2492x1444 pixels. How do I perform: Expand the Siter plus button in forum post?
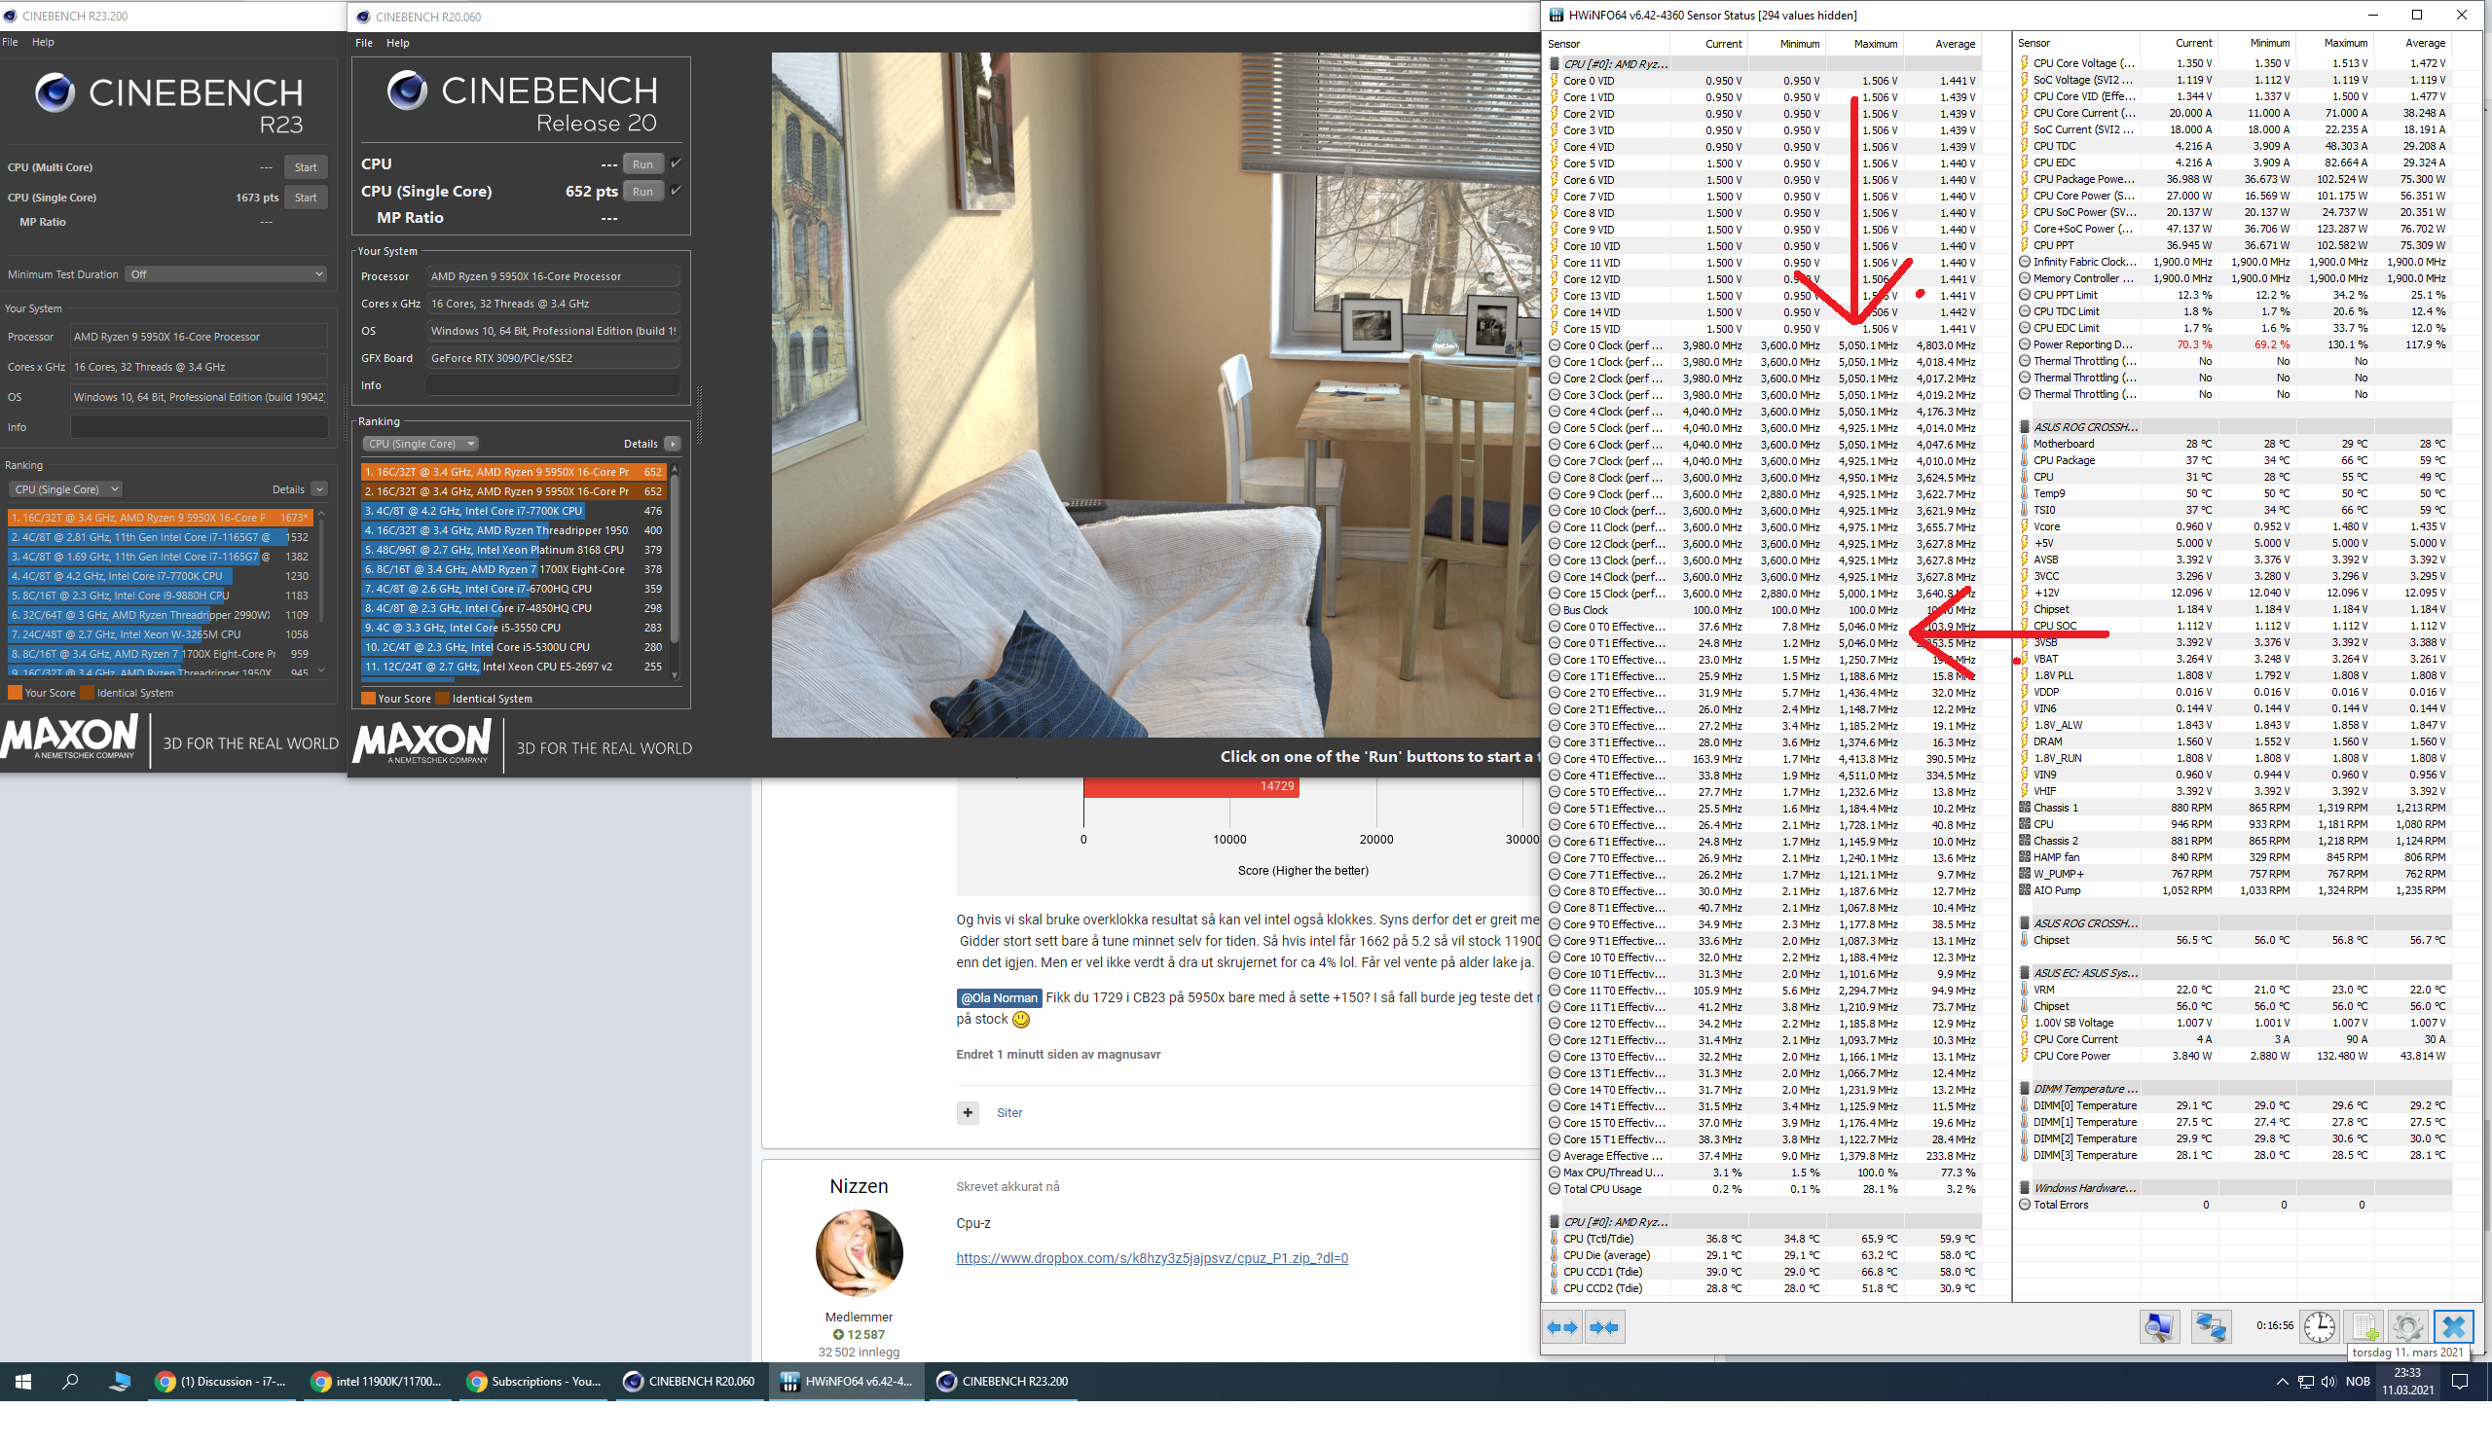tap(968, 1112)
